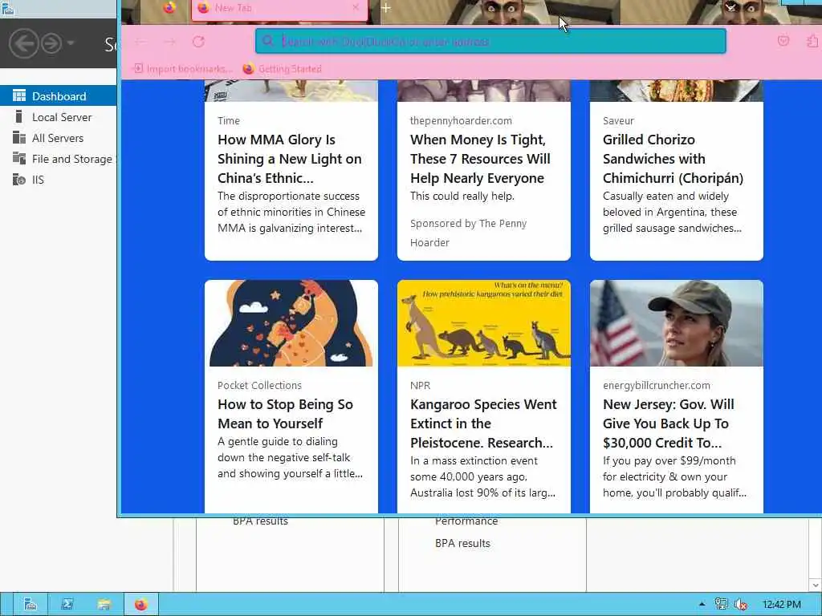This screenshot has width=822, height=616.
Task: Click Import bookmarks in bookmarks toolbar
Action: pyautogui.click(x=184, y=69)
